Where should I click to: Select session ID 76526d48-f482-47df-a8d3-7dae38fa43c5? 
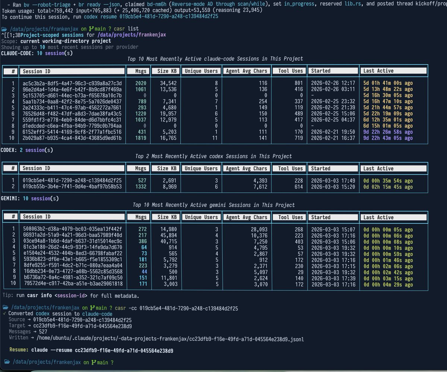pos(72,113)
